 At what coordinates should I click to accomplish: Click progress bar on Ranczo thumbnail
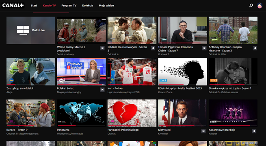click(x=31, y=126)
